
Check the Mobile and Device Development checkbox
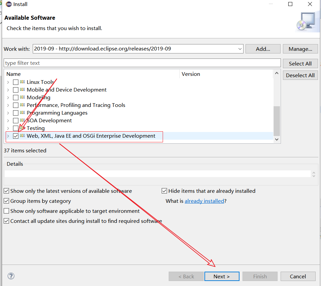tap(16, 90)
